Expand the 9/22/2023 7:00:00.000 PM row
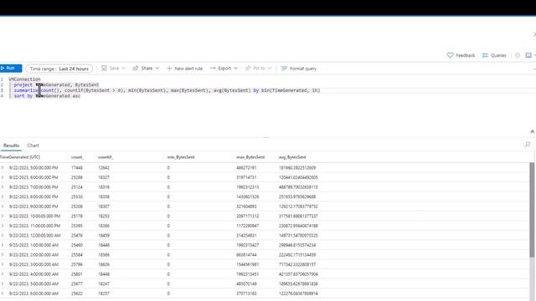Image resolution: width=536 pixels, height=301 pixels. [x=3, y=187]
